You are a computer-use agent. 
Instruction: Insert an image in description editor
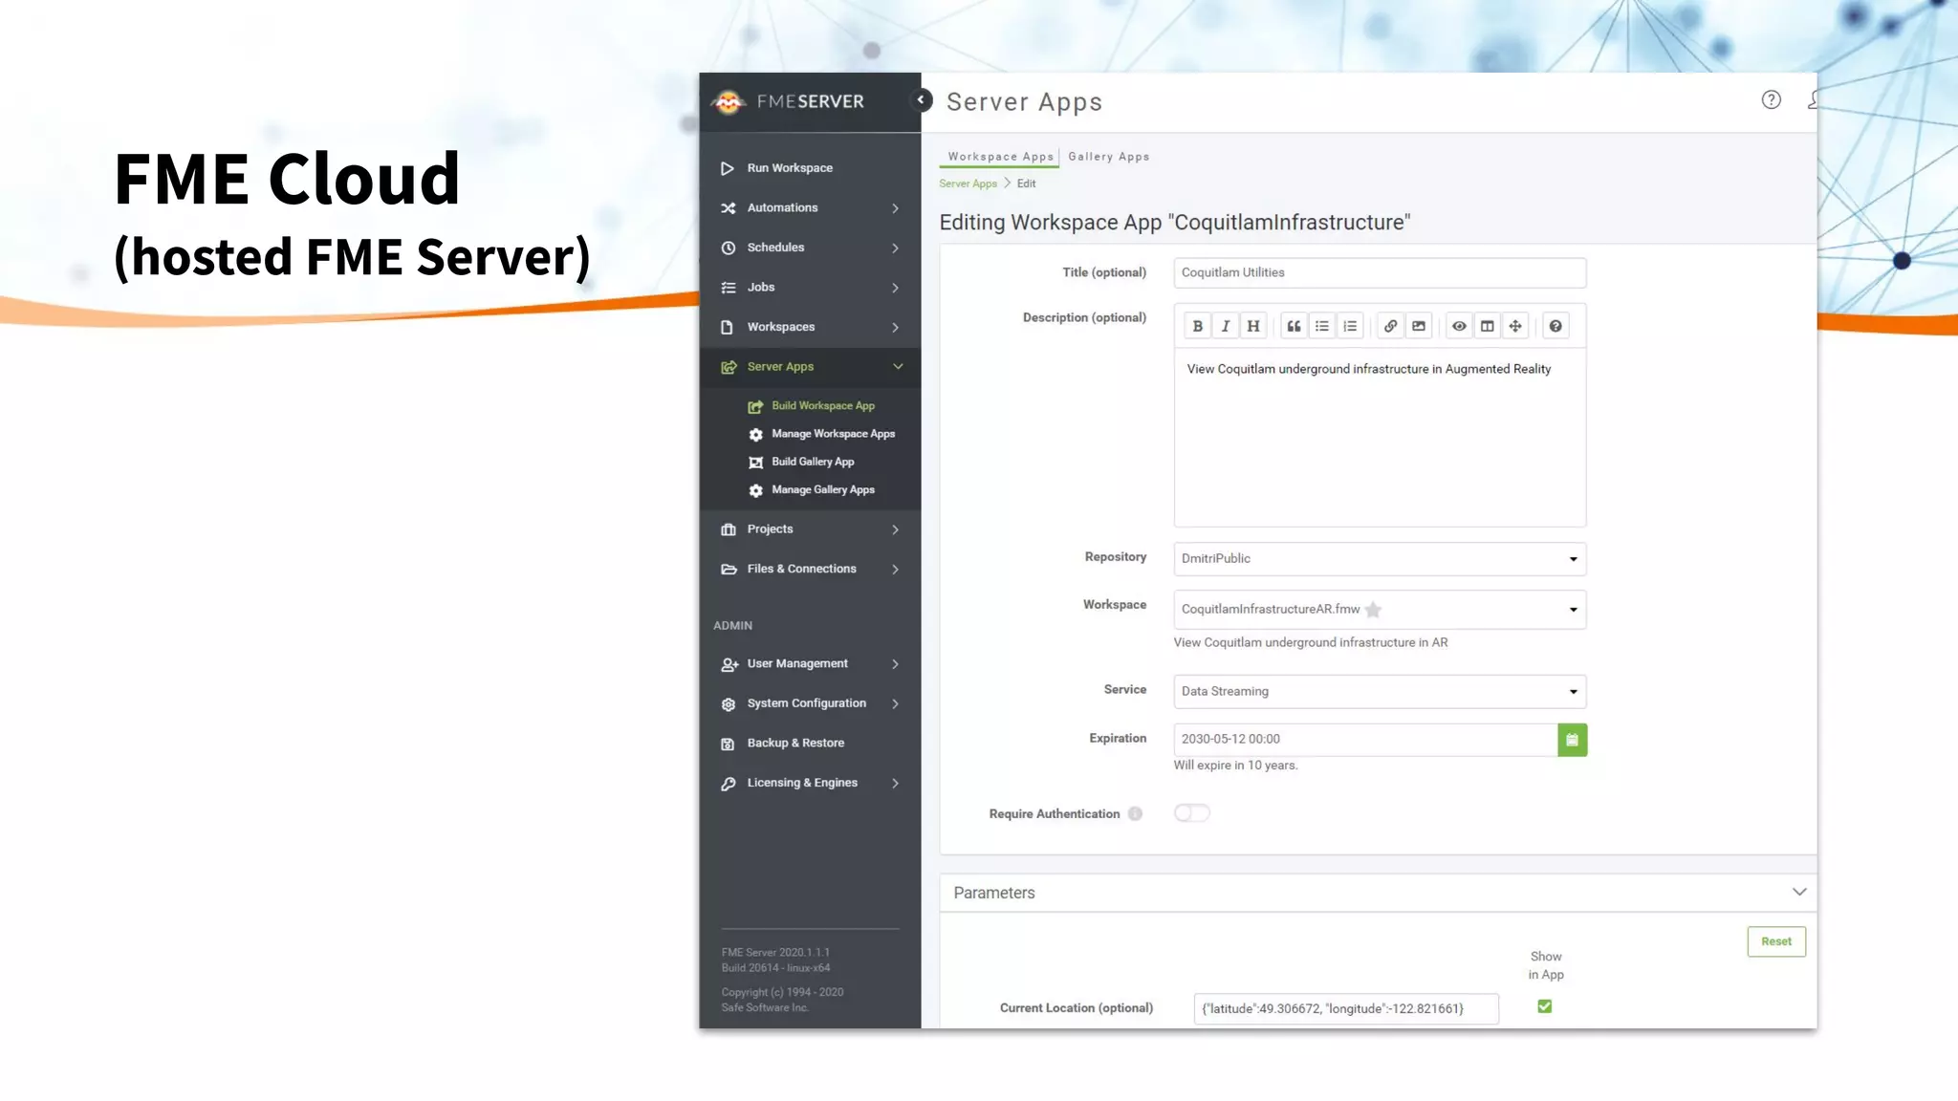pos(1419,326)
